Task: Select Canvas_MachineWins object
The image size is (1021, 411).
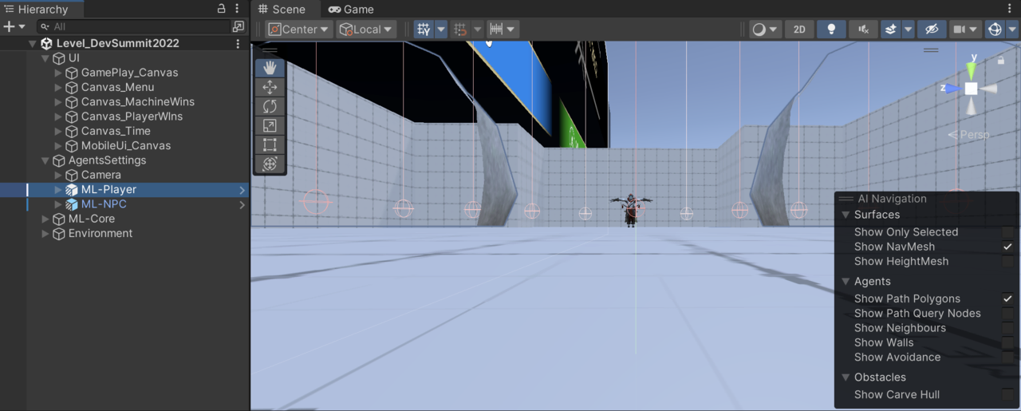Action: (x=137, y=102)
